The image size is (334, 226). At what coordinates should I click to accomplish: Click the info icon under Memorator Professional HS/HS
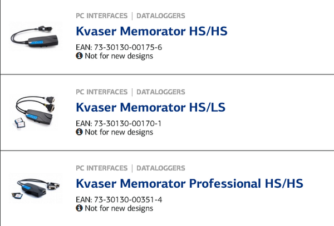tap(79, 208)
